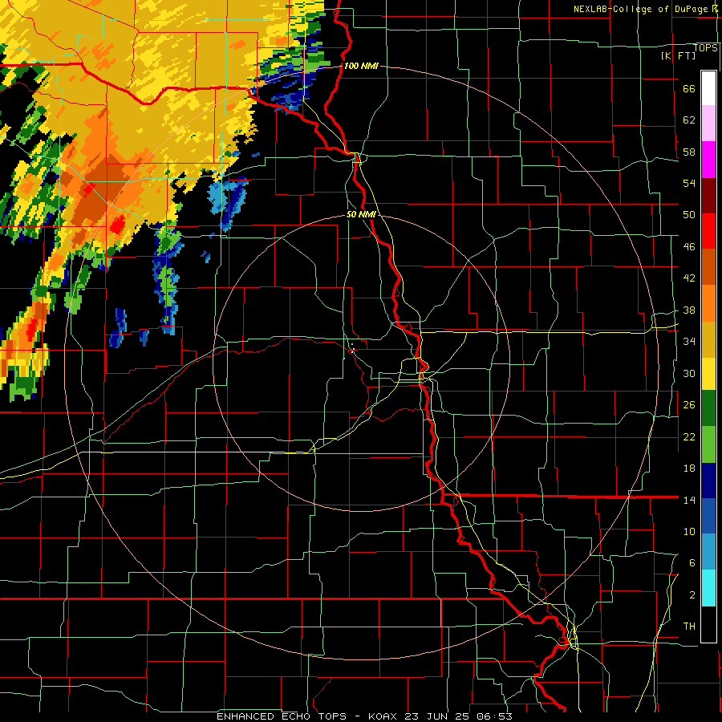Click the '34' legend value
This screenshot has width=722, height=722.
tap(689, 342)
